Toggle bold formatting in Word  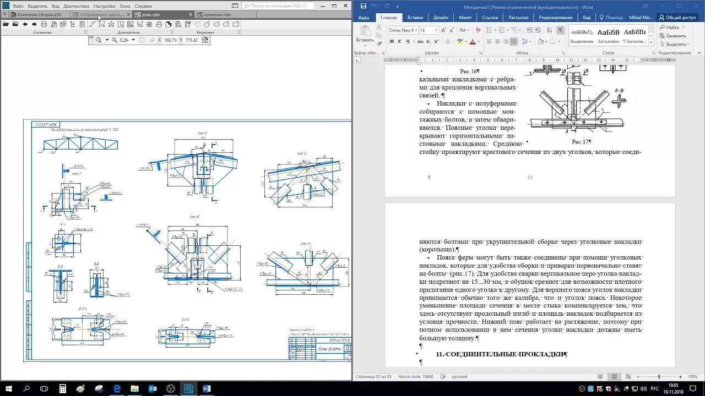(x=392, y=41)
